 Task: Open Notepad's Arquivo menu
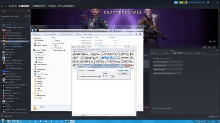[x=75, y=50]
